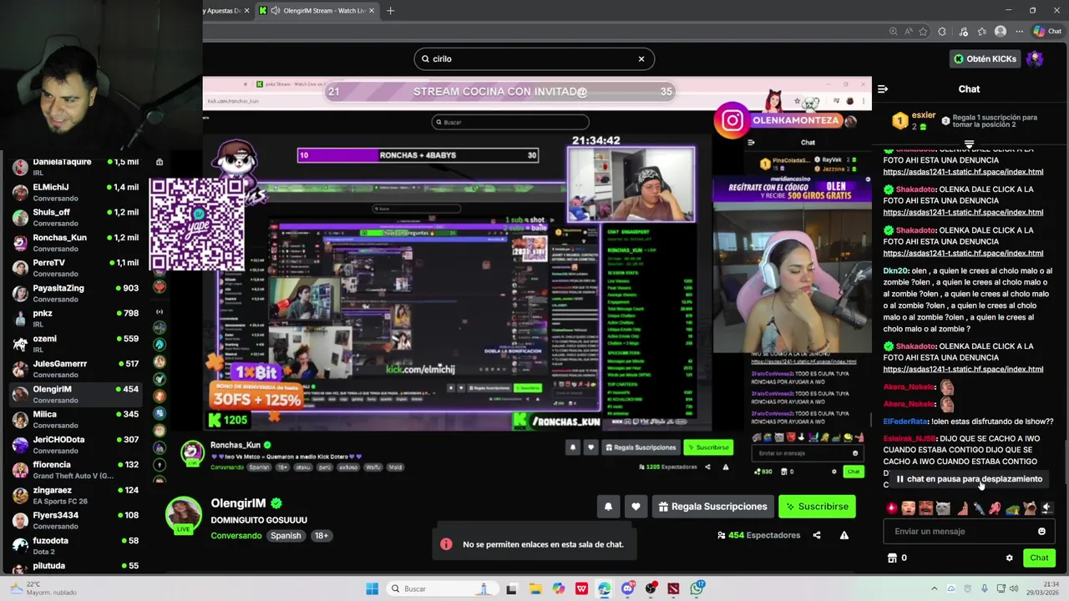Open browser extensions puzzle icon
This screenshot has width=1069, height=601.
click(942, 32)
